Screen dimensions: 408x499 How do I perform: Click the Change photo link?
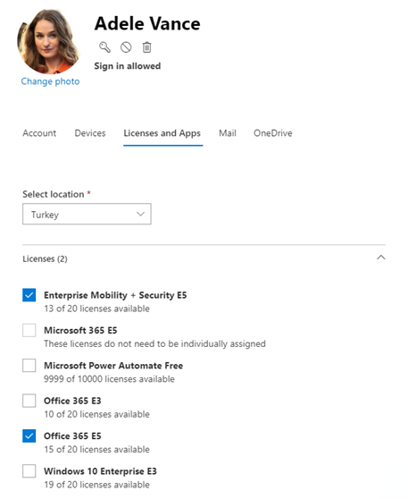[50, 81]
